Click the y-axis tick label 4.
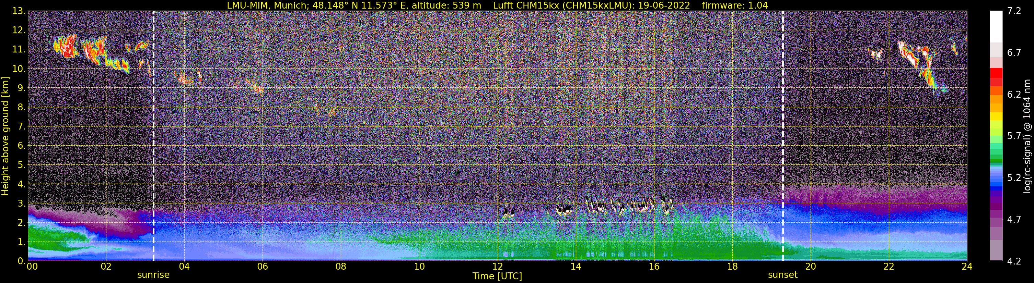This screenshot has height=283, width=1034. [22, 184]
